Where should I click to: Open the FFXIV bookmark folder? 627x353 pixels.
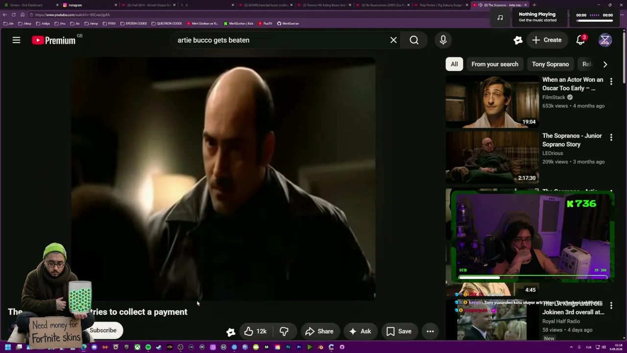tap(109, 24)
